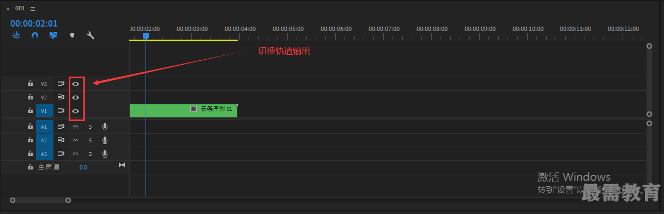Click time ruler at 00:00:05:00
The height and width of the screenshot is (214, 664).
pyautogui.click(x=288, y=29)
